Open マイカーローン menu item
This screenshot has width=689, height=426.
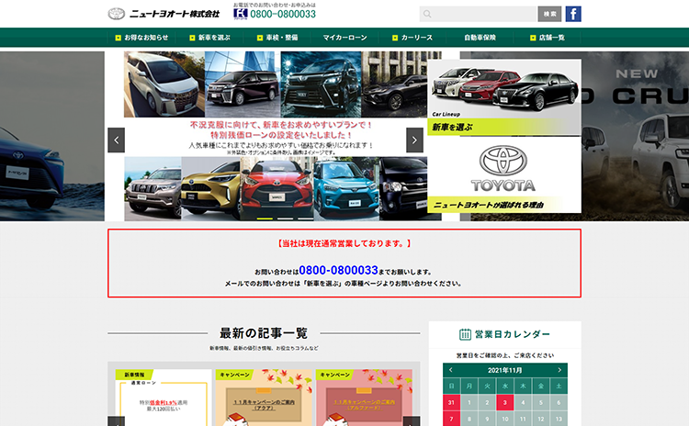coord(344,38)
